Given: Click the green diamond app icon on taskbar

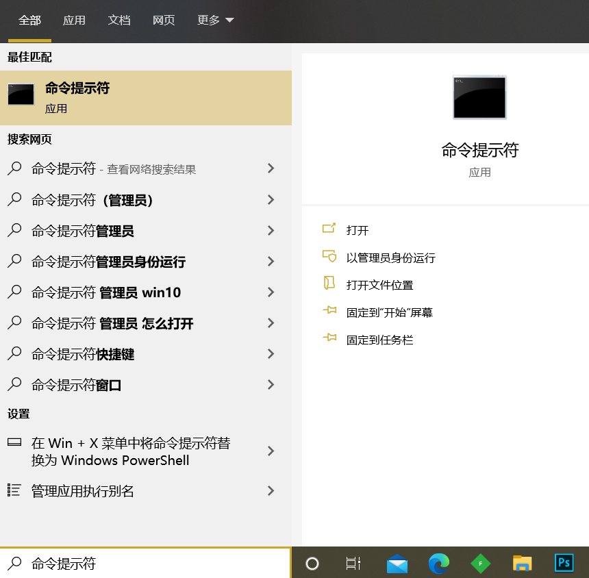Looking at the screenshot, I should 480,563.
